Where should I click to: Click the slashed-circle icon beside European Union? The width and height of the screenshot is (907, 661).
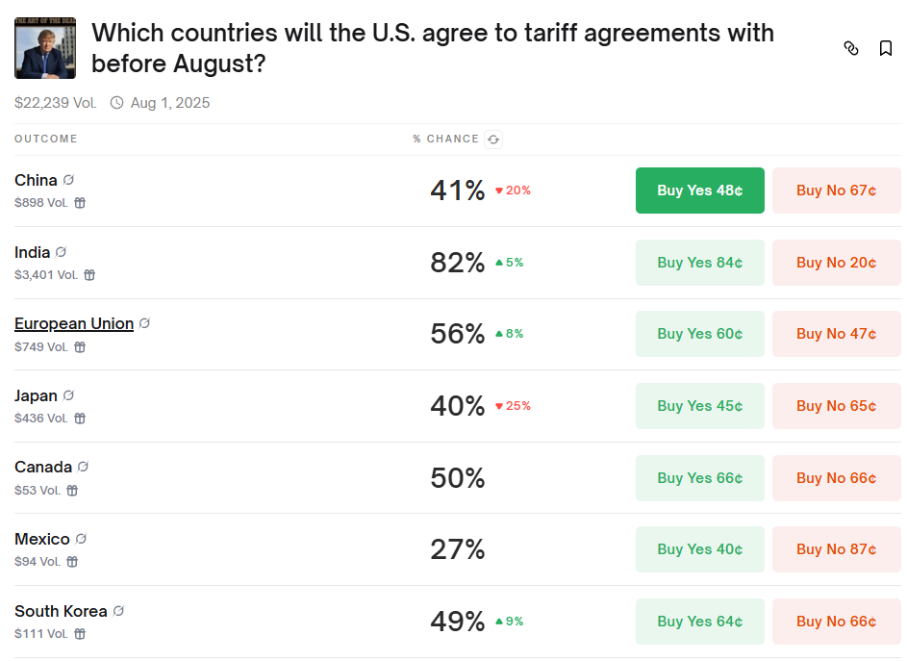point(144,323)
